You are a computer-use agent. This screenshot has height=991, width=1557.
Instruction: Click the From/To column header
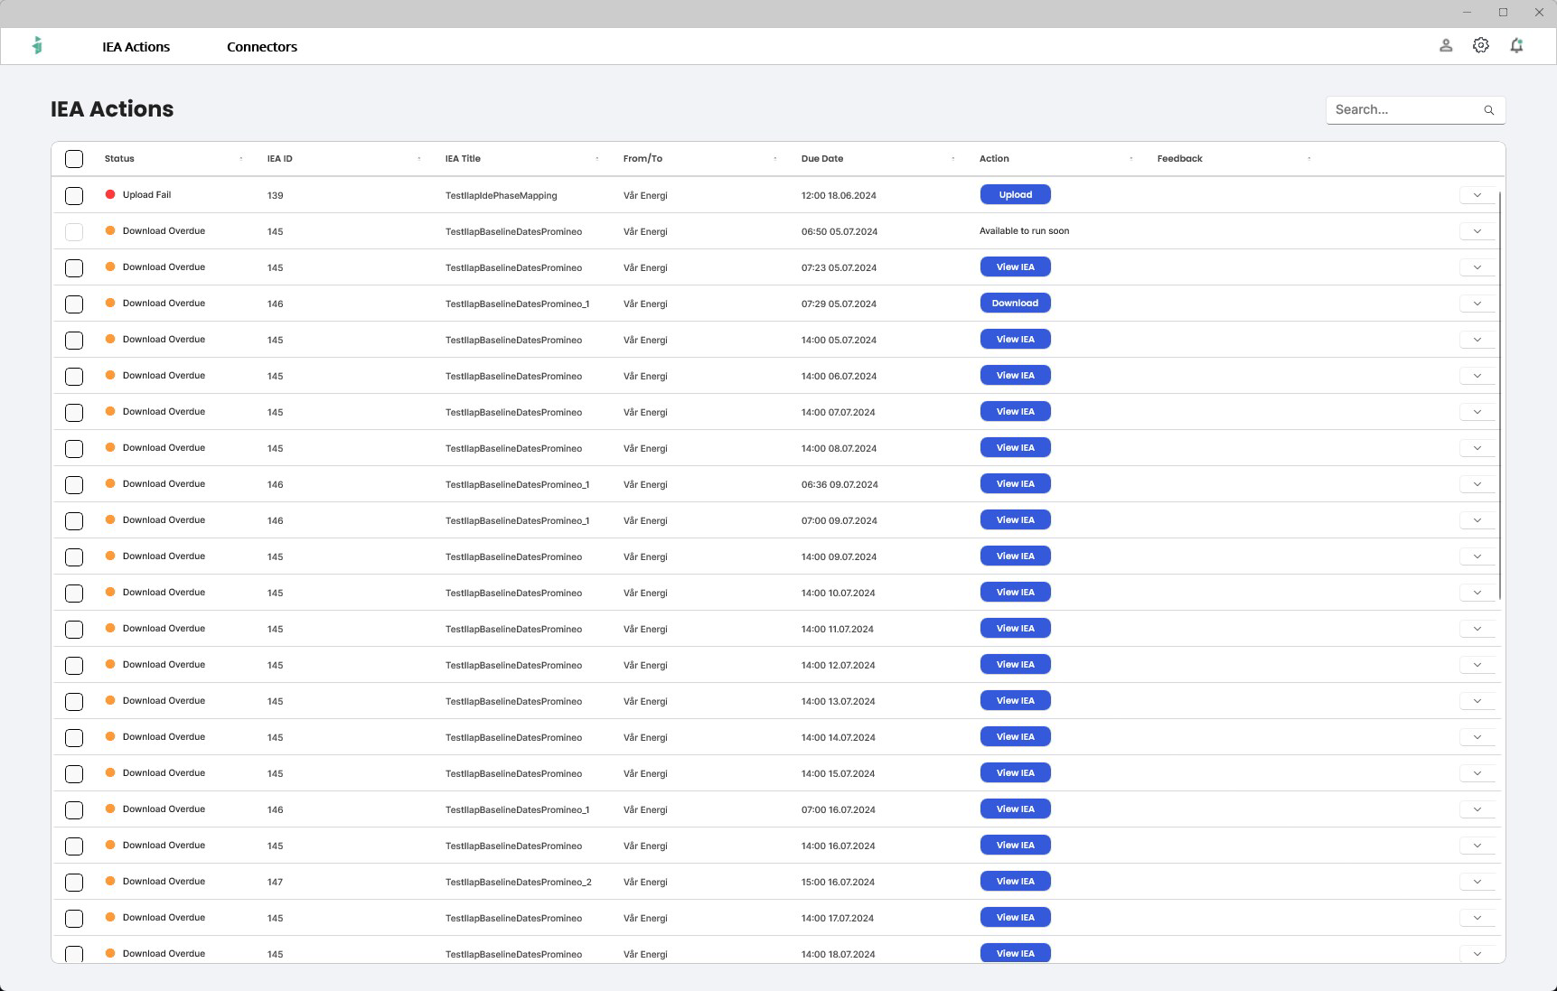(x=642, y=159)
